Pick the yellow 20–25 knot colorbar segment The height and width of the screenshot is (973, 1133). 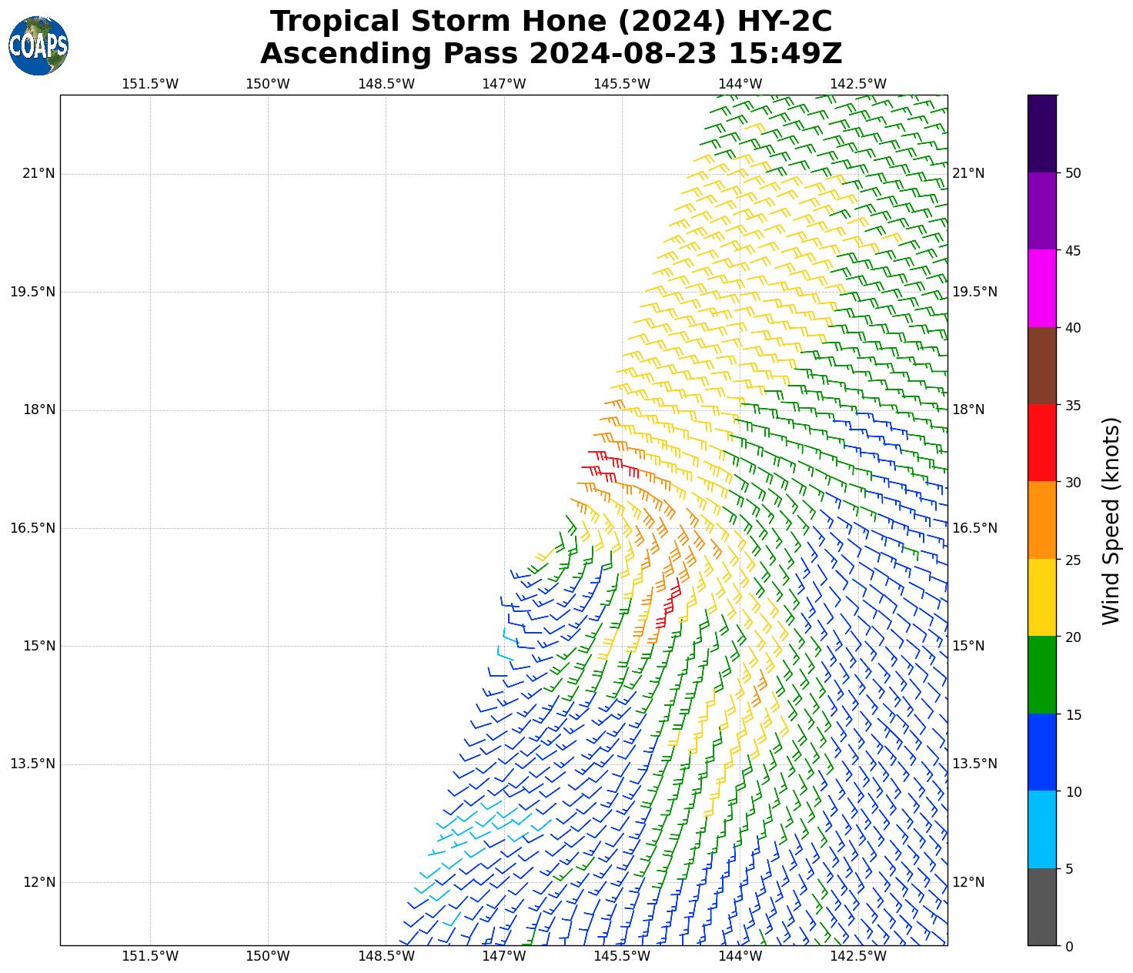point(1042,597)
